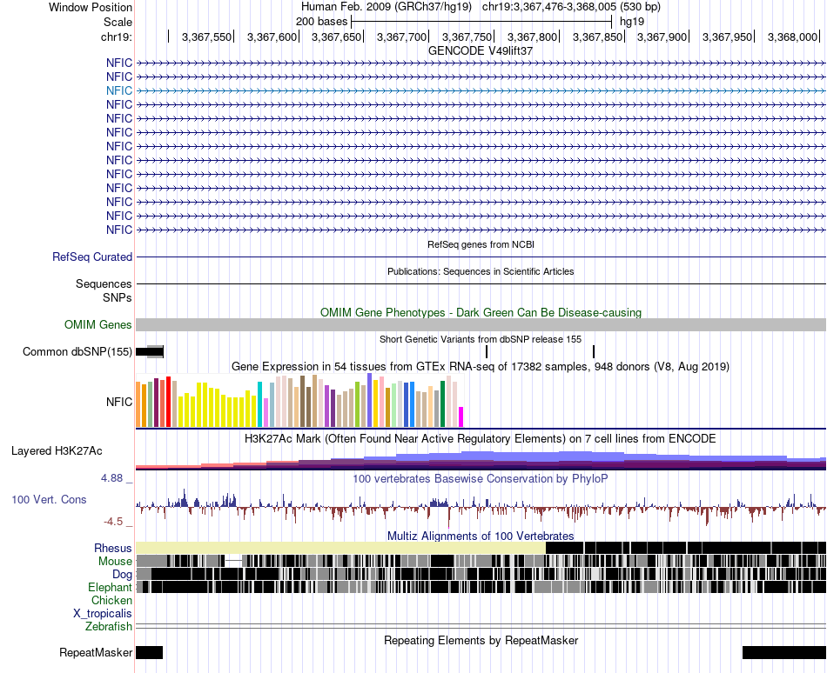Select the chr19: ruler label
This screenshot has height=673, width=827.
116,37
